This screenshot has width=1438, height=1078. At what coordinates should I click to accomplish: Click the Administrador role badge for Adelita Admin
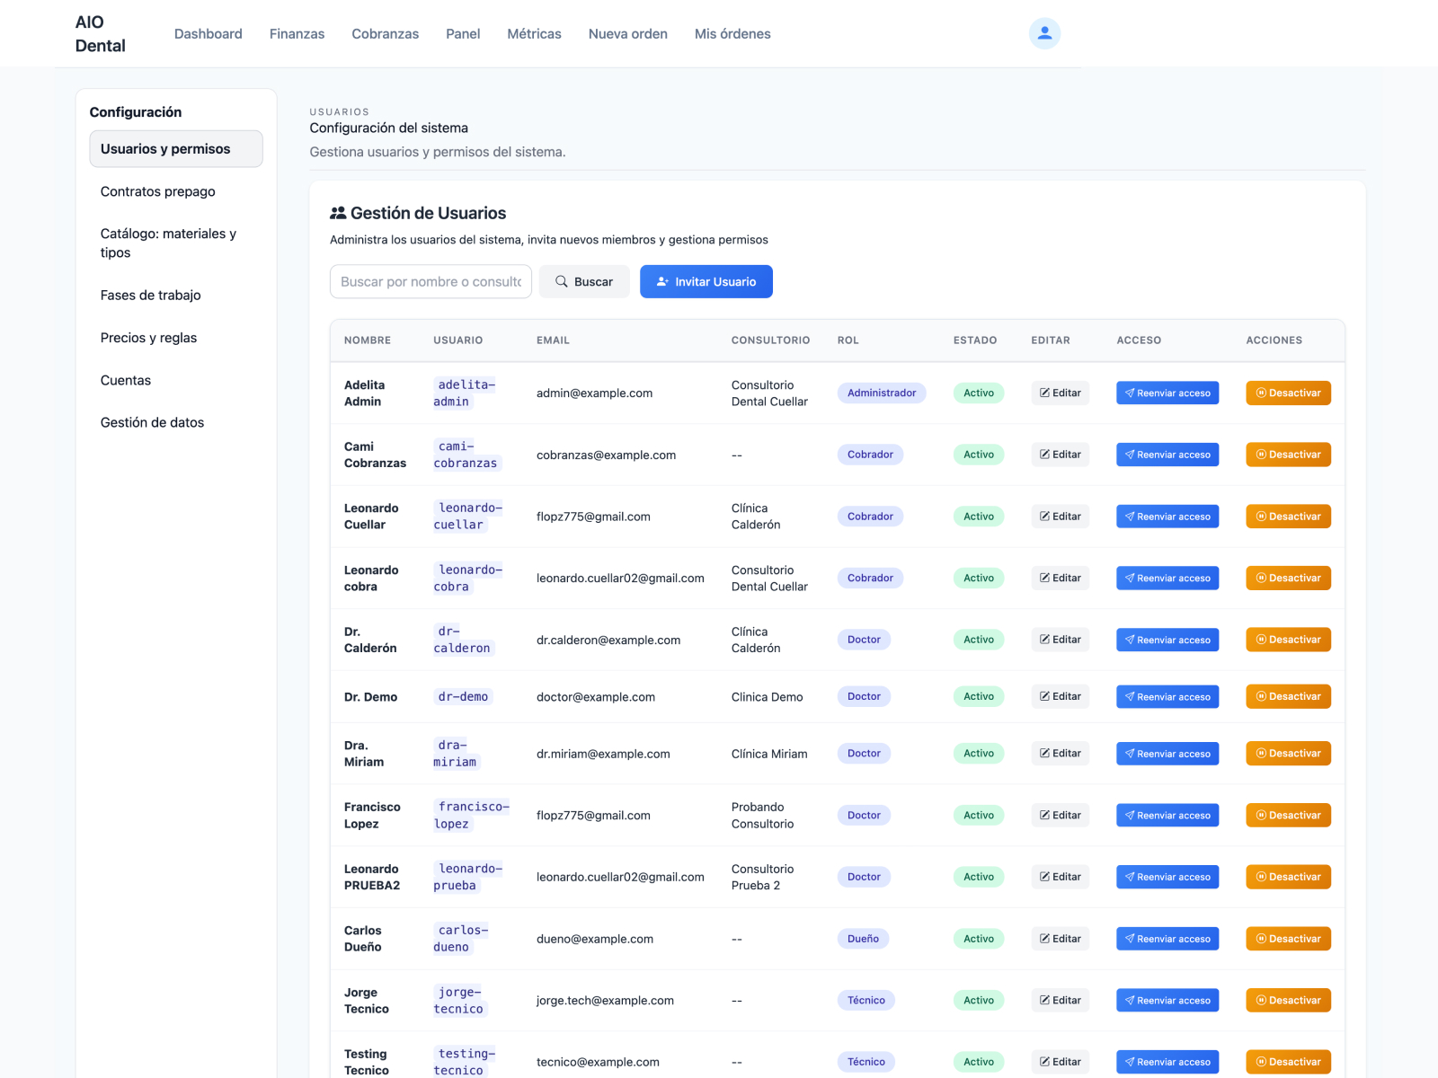(x=882, y=393)
